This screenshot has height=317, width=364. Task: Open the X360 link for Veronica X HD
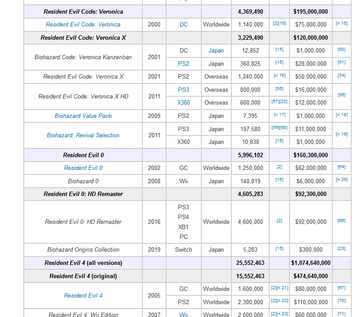point(184,102)
